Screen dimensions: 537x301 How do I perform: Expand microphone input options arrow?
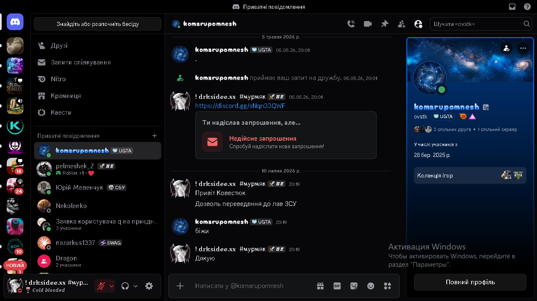point(112,286)
